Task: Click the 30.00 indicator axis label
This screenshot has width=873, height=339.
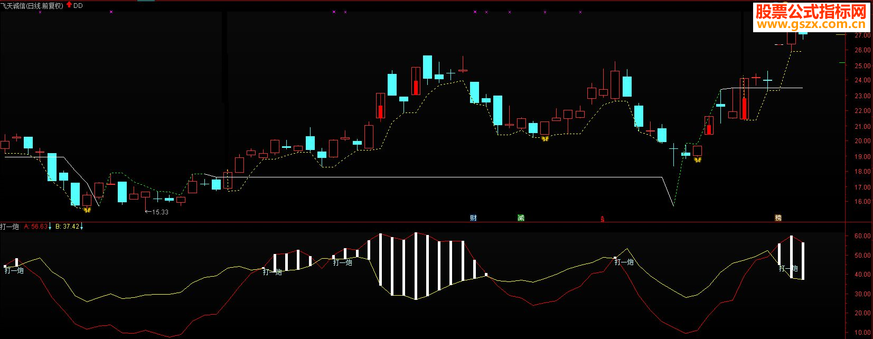Action: (x=862, y=294)
